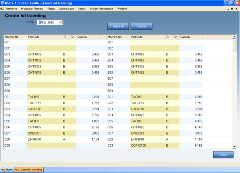
Task: Switch to the Create lot traveling tab
Action: point(29,169)
